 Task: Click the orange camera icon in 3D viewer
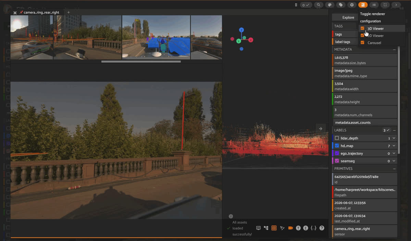(x=290, y=228)
